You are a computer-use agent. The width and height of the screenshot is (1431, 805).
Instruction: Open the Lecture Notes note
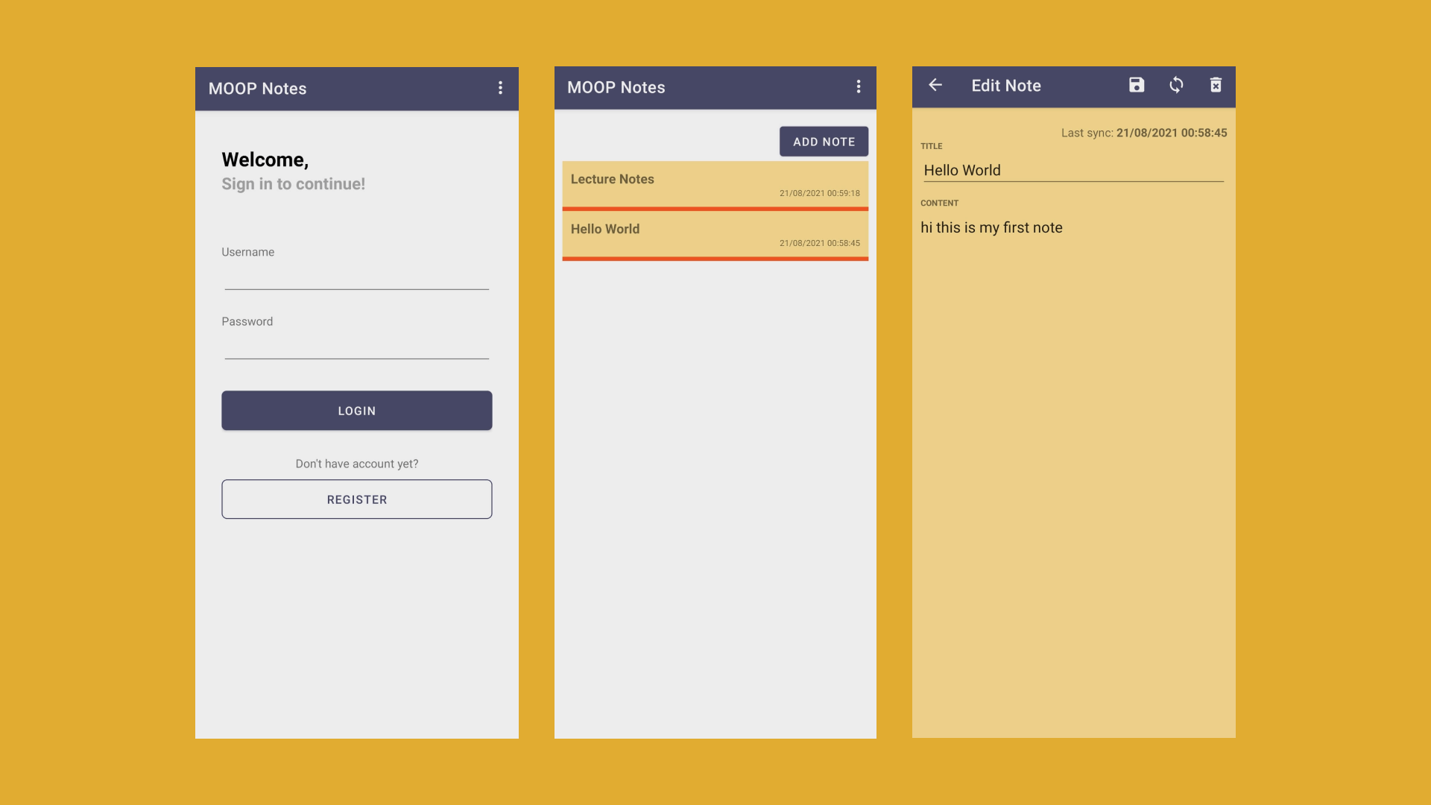pos(715,186)
